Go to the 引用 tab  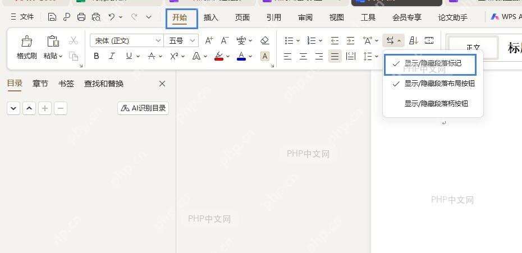274,17
